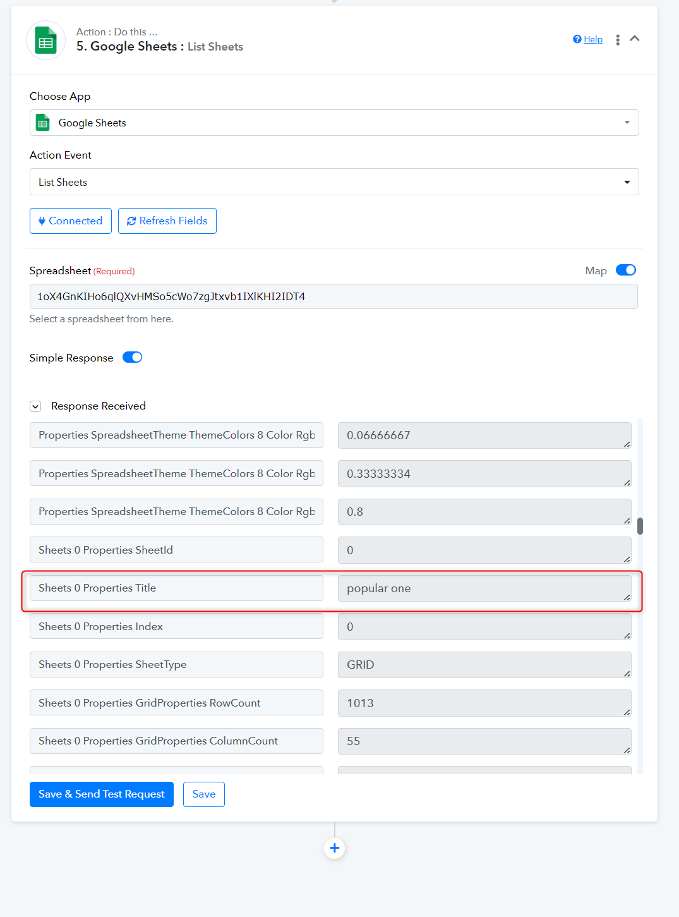Click the popular one value box
The width and height of the screenshot is (679, 917).
pos(484,588)
